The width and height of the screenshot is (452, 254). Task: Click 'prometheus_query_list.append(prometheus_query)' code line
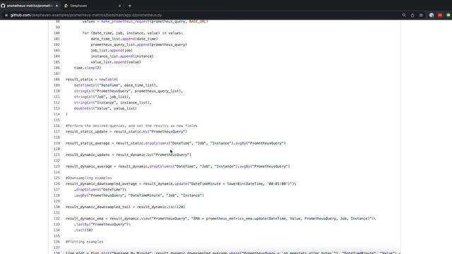point(139,44)
